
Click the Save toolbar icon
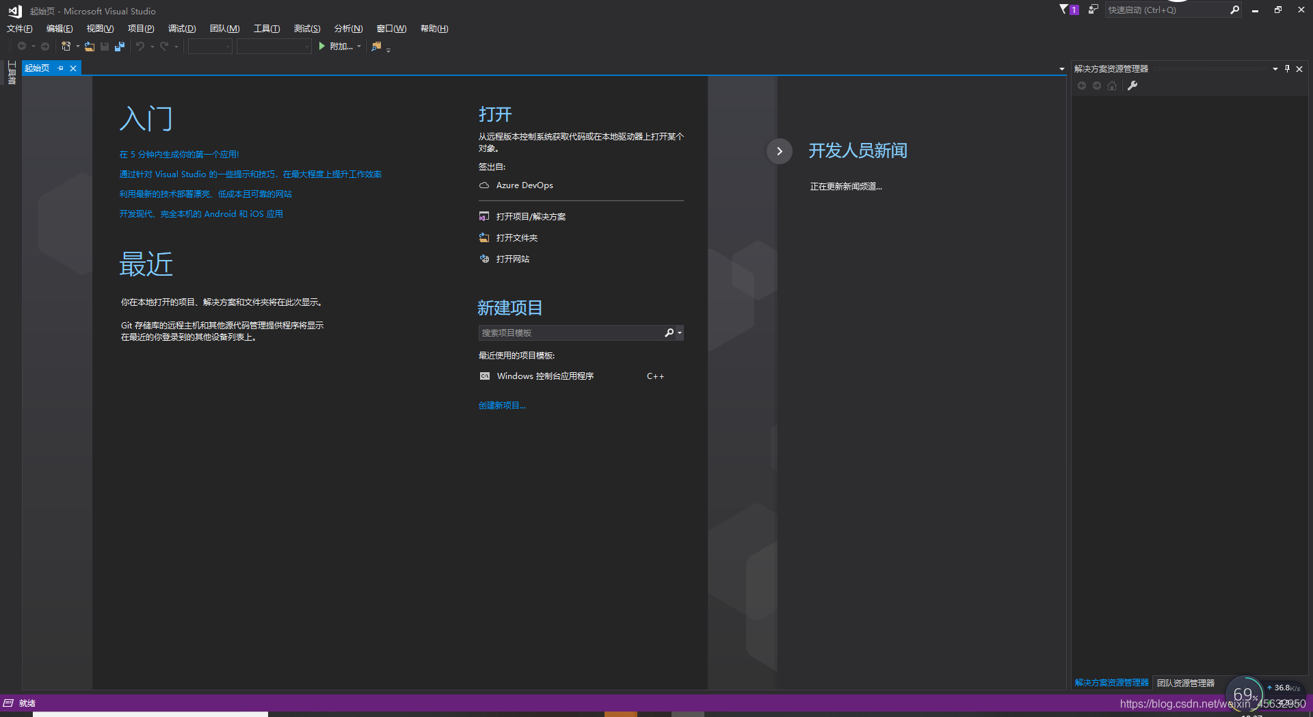[x=105, y=47]
